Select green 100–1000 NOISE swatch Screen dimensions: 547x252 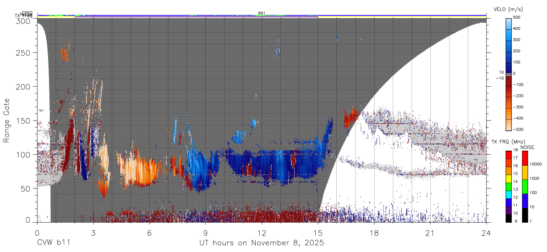click(x=525, y=187)
